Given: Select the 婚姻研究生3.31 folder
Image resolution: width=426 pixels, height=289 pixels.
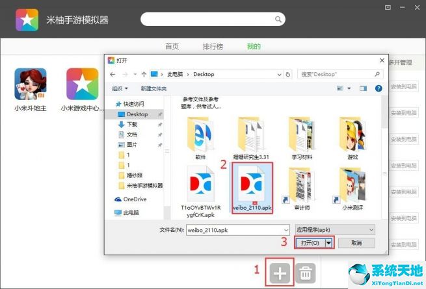Looking at the screenshot, I should pyautogui.click(x=251, y=138).
